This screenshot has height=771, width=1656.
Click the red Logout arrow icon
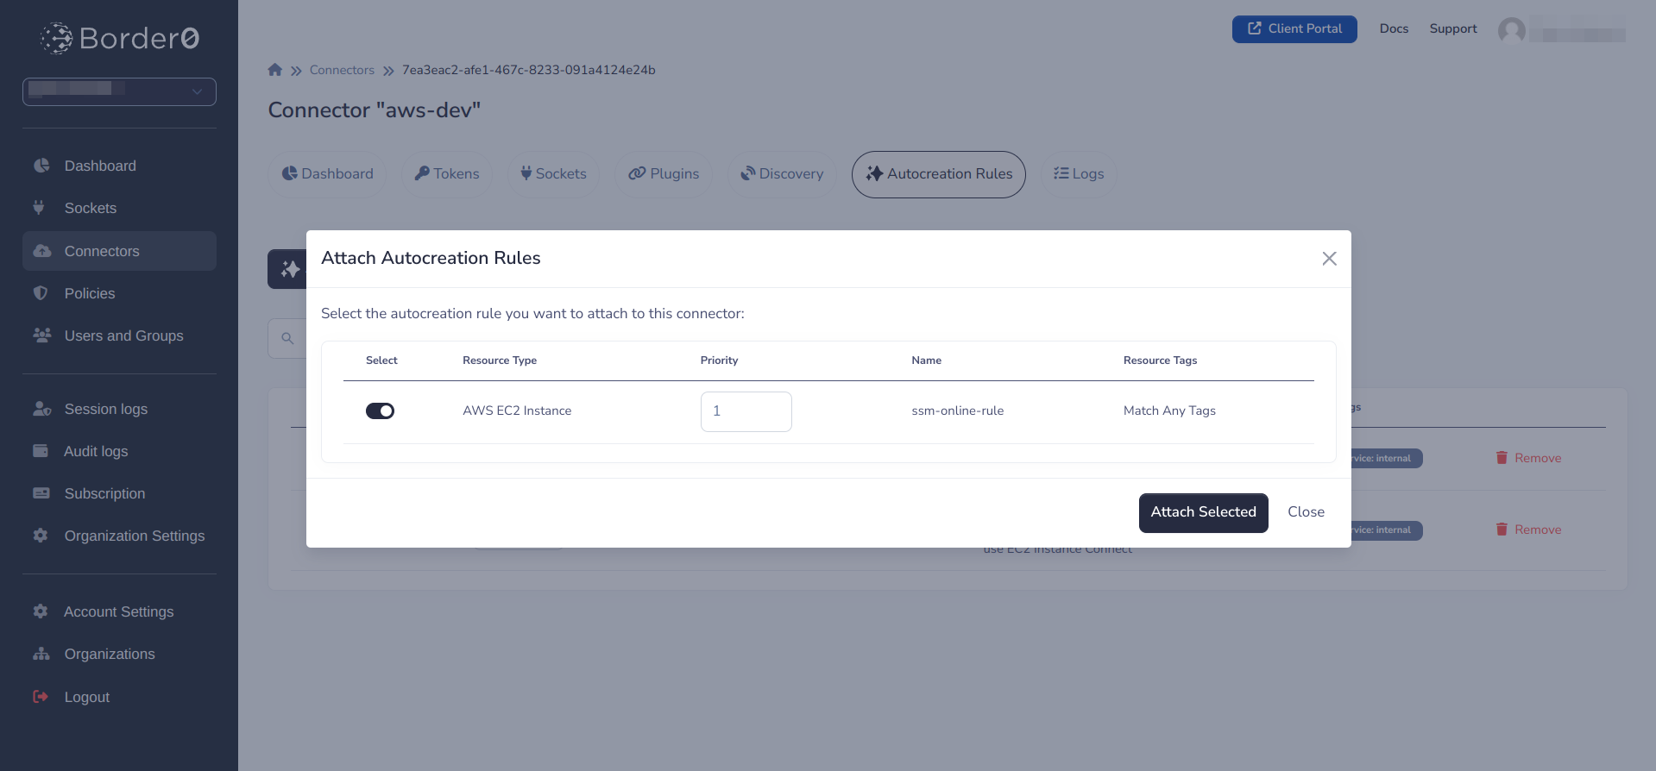pyautogui.click(x=40, y=696)
